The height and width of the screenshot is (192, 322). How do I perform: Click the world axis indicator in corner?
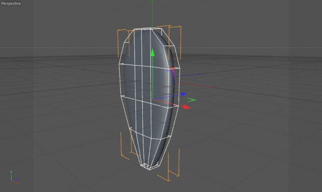point(15,177)
